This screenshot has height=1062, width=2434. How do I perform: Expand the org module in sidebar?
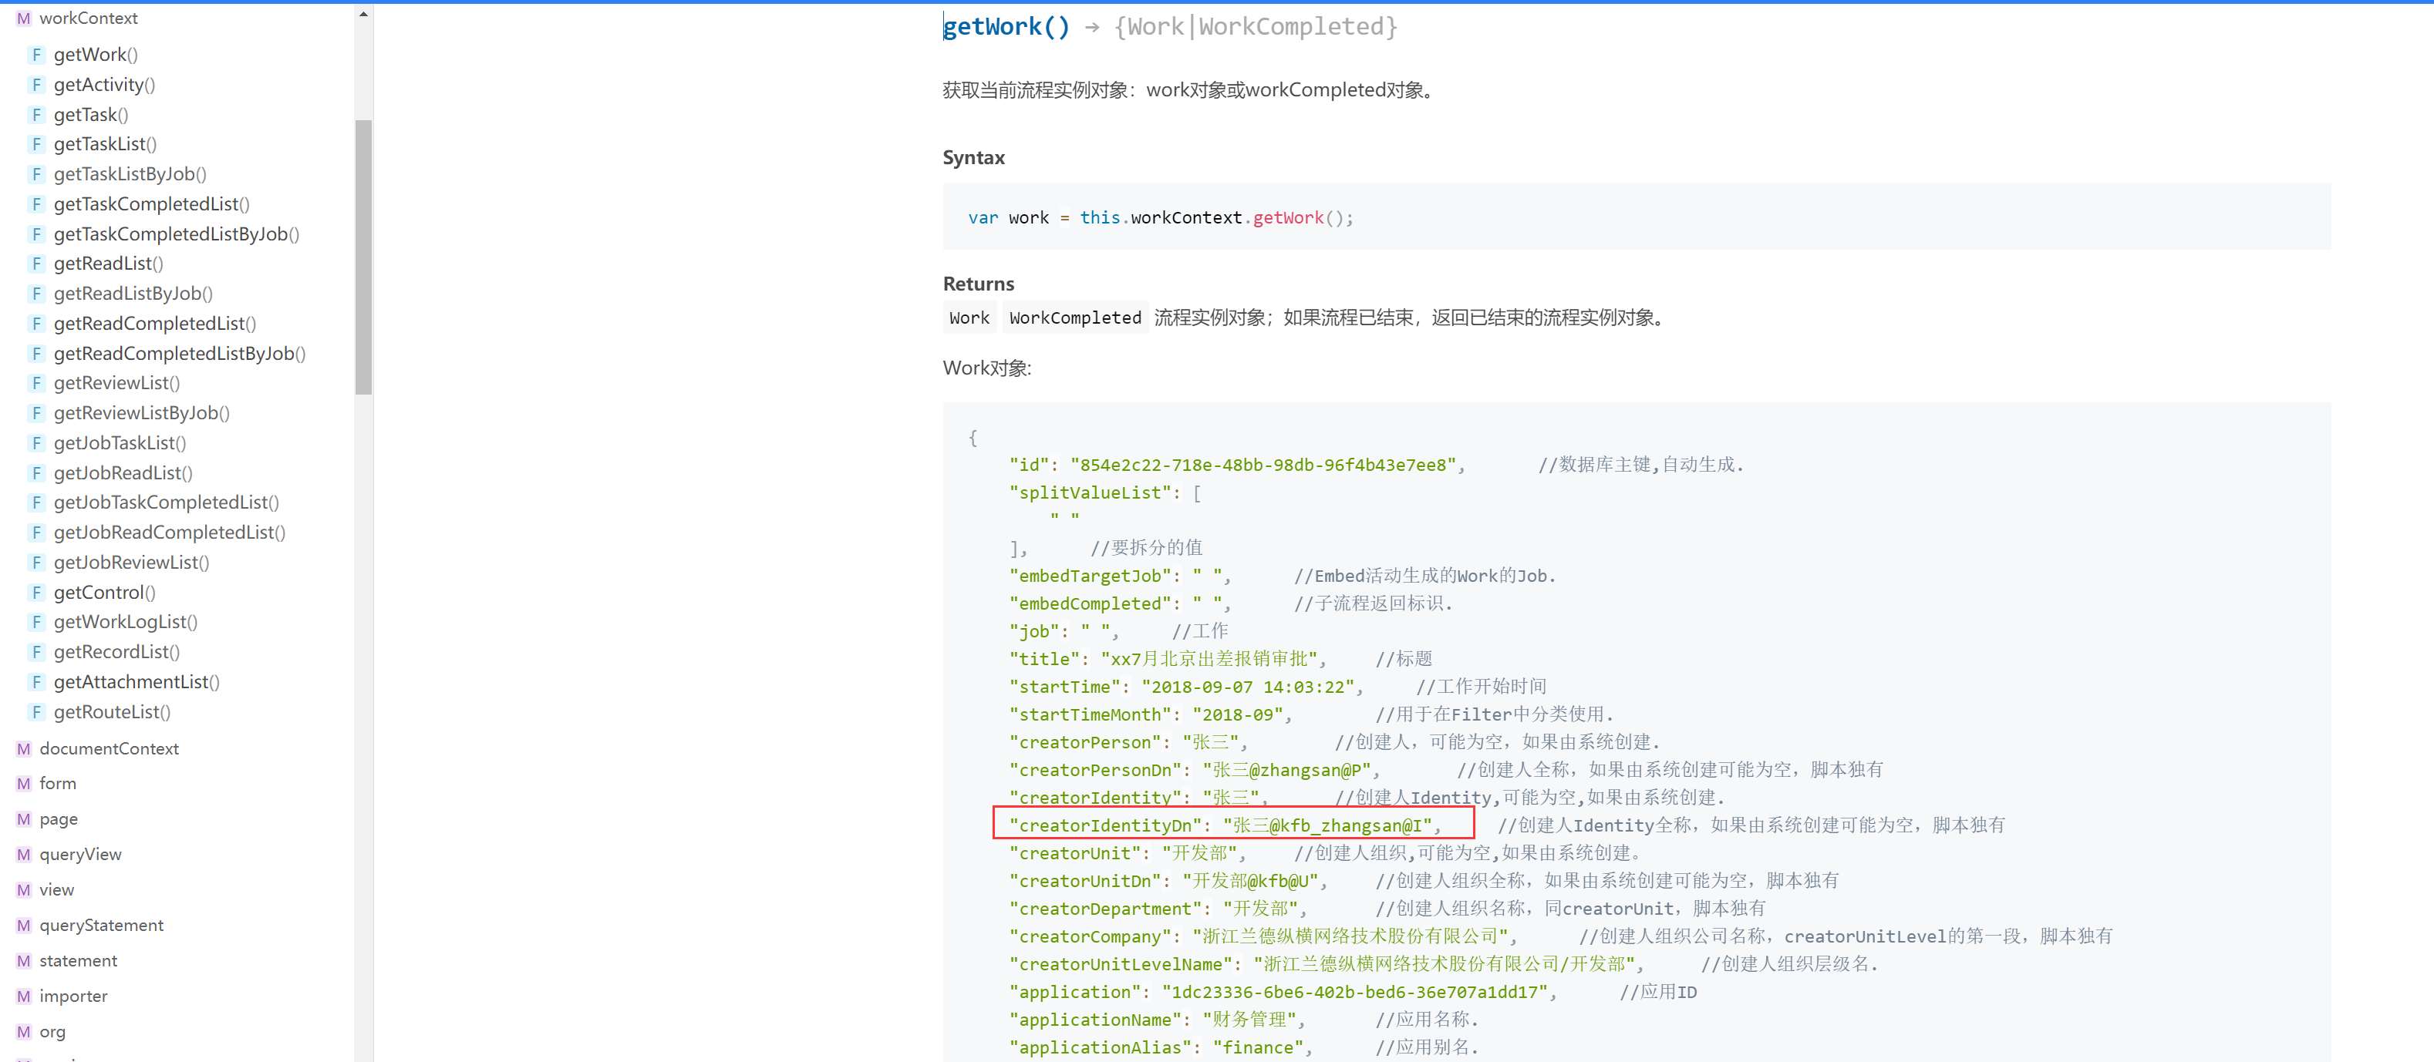[52, 1032]
